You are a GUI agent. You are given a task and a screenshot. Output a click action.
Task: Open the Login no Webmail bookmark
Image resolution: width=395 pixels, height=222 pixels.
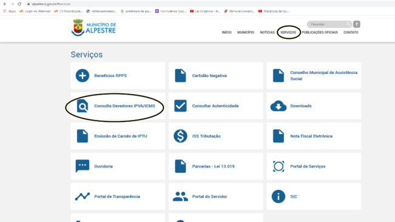[x=35, y=11]
